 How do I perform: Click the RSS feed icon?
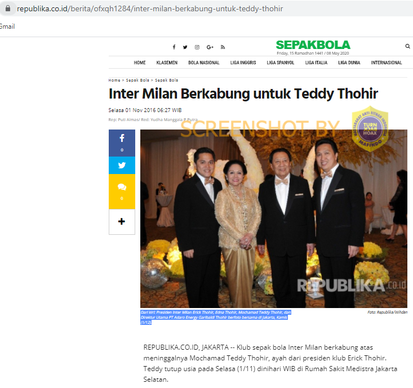[223, 47]
